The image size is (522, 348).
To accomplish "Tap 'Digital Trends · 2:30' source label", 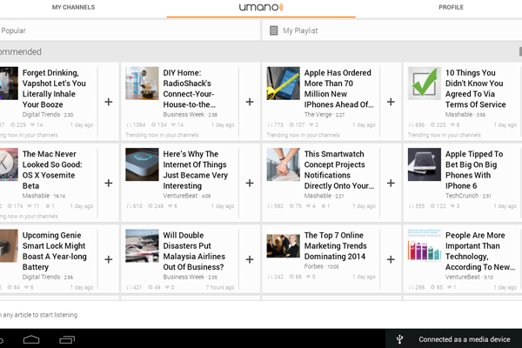I will pyautogui.click(x=48, y=115).
